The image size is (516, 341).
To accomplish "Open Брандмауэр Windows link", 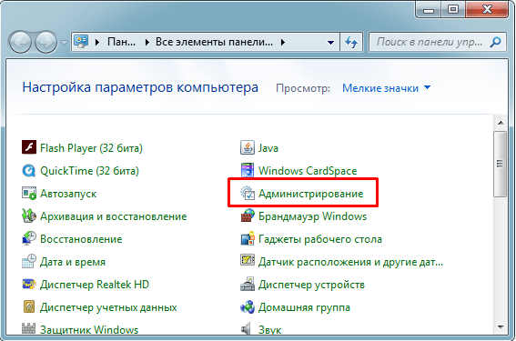I will click(312, 216).
